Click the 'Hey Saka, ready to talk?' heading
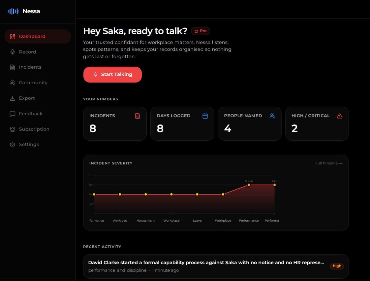370x281 pixels. pos(135,31)
